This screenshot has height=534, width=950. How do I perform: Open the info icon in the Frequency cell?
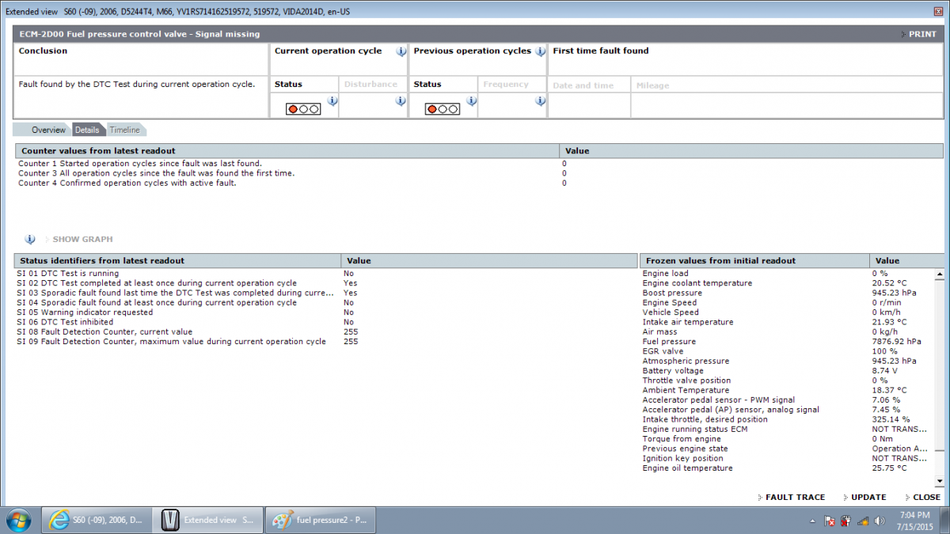(540, 101)
